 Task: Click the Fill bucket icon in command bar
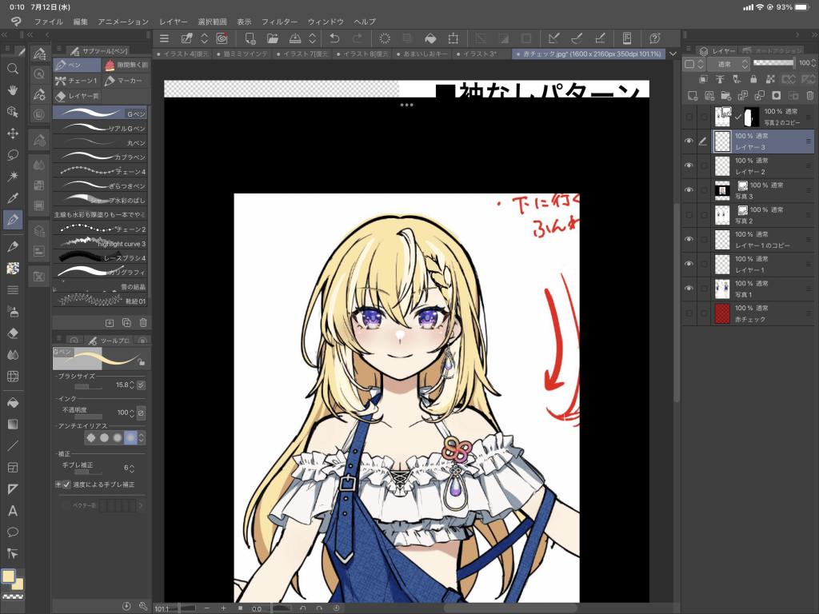(429, 38)
